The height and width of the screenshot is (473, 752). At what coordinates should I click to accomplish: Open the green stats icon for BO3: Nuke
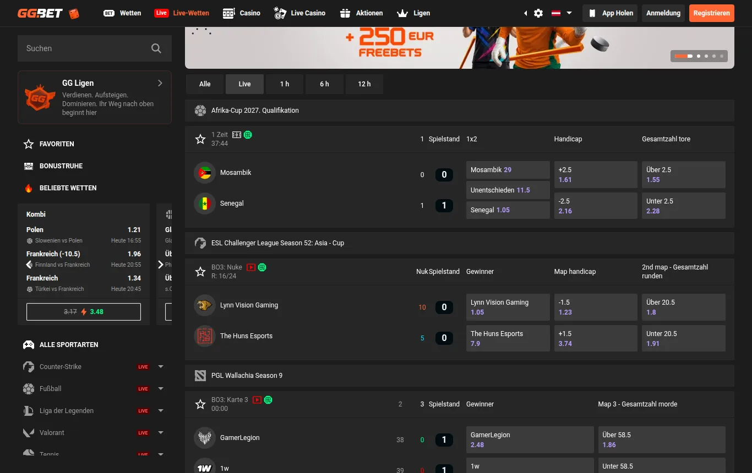262,267
